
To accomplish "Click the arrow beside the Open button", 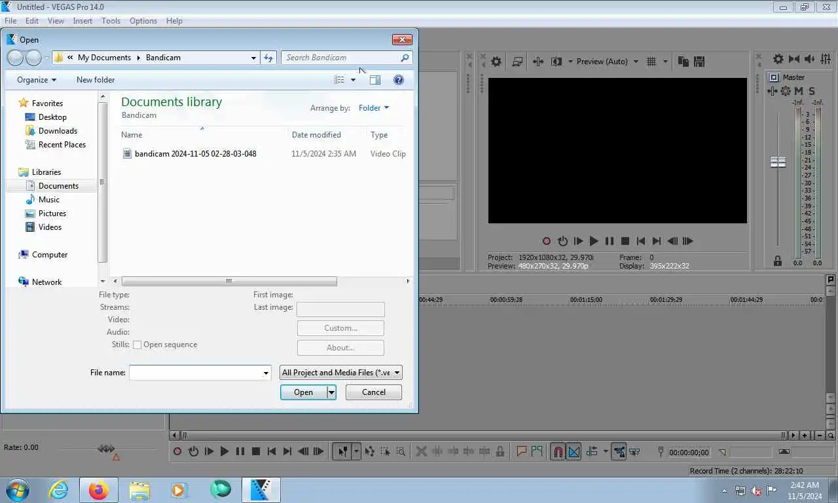I will tap(331, 392).
